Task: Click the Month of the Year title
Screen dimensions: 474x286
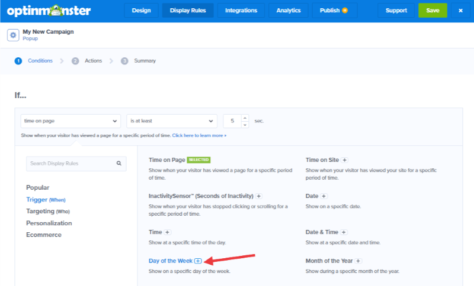Action: click(x=329, y=261)
